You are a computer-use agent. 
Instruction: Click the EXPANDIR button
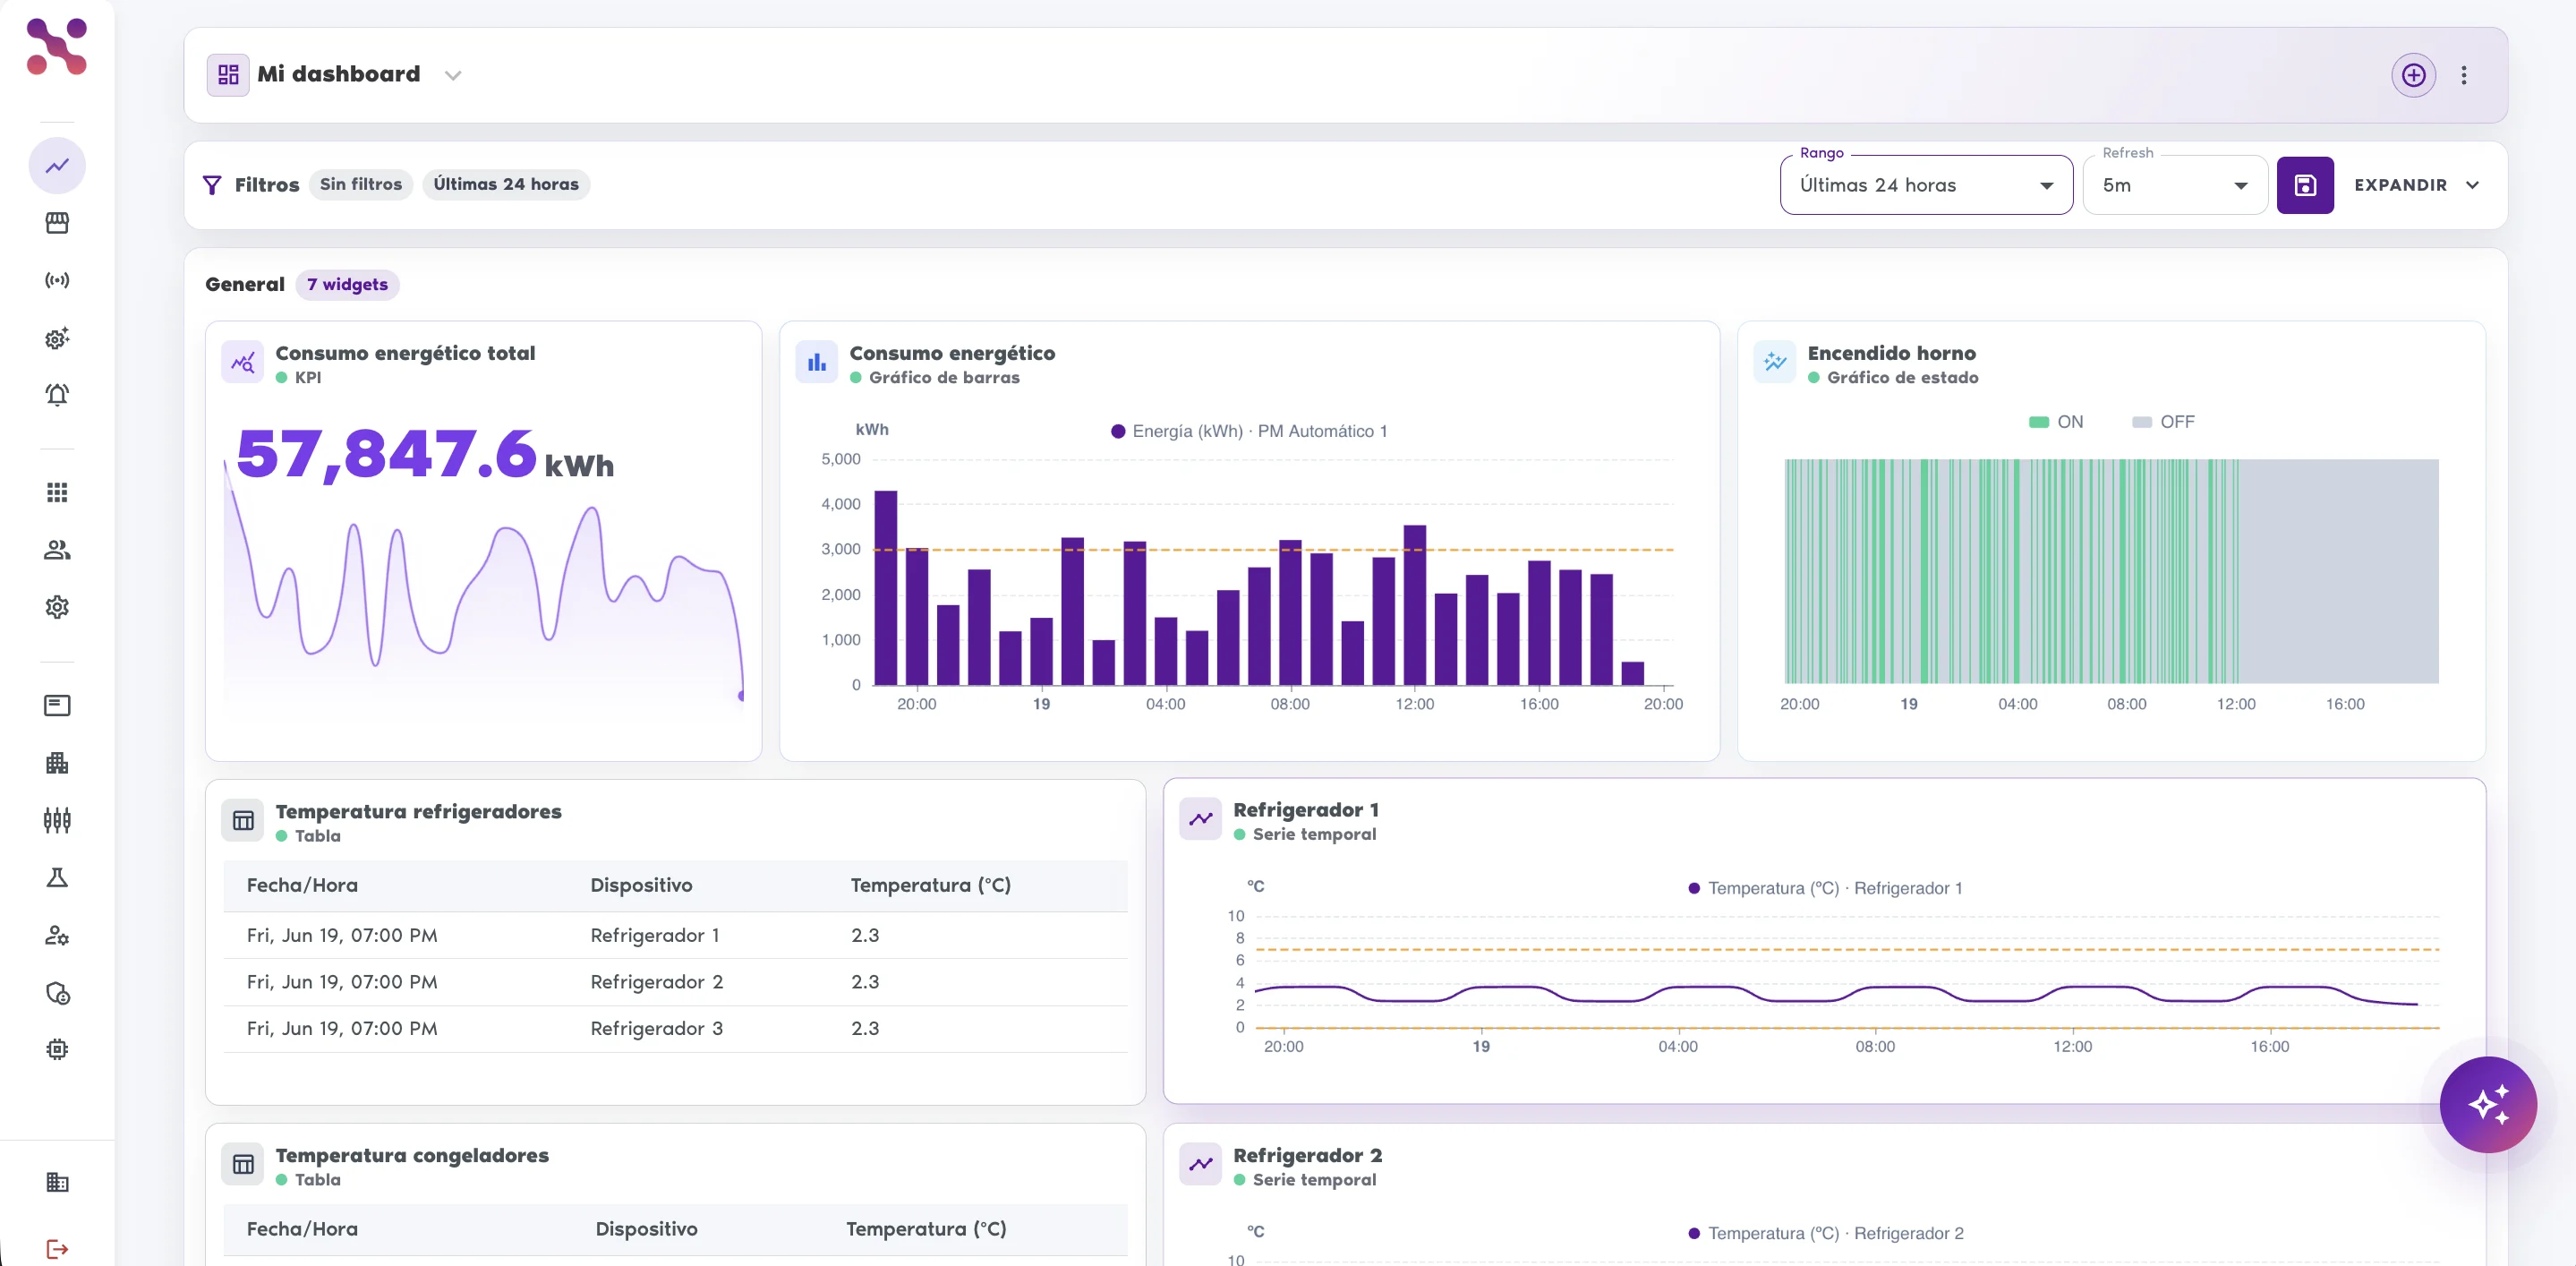pos(2415,185)
